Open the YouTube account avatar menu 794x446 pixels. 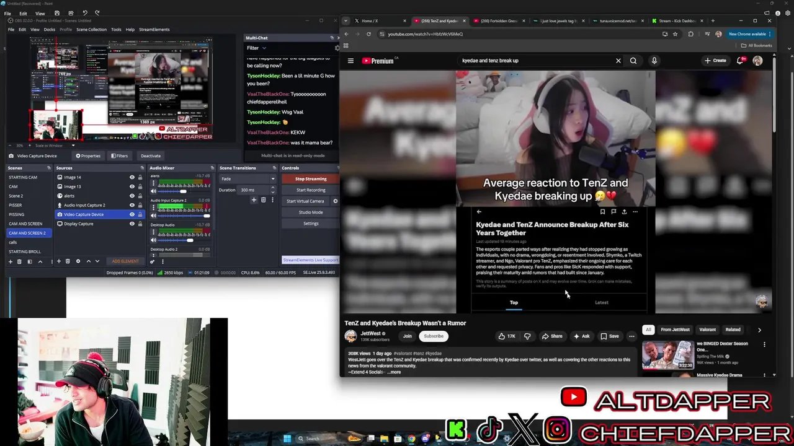[x=757, y=61]
